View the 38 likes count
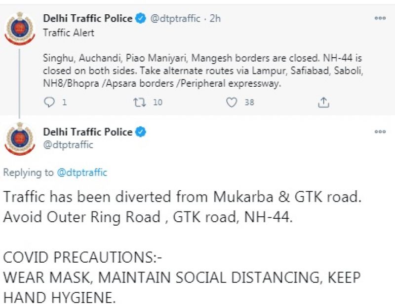The width and height of the screenshot is (395, 308). 249,102
